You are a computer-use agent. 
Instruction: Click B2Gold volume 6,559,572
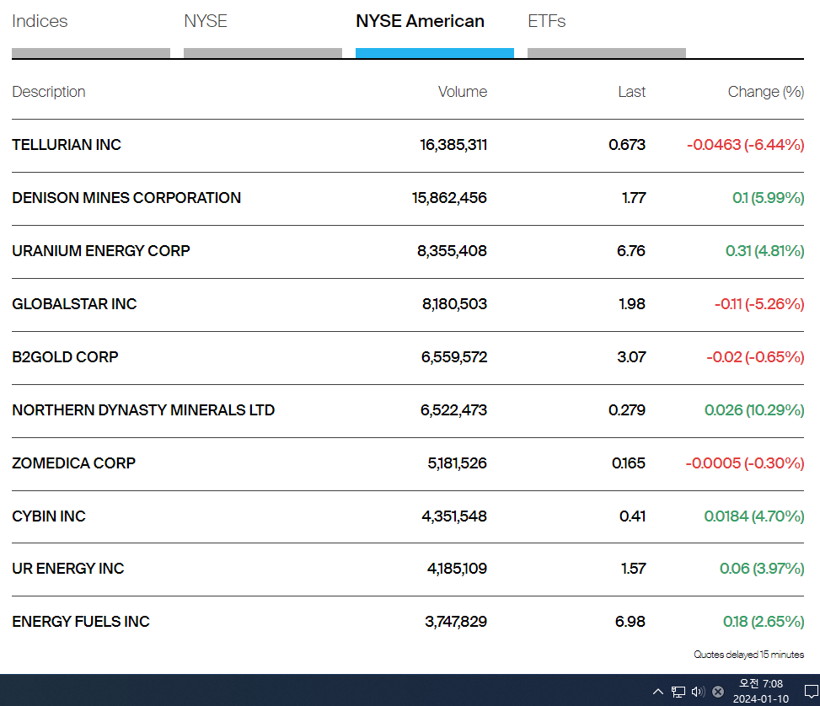tap(454, 357)
